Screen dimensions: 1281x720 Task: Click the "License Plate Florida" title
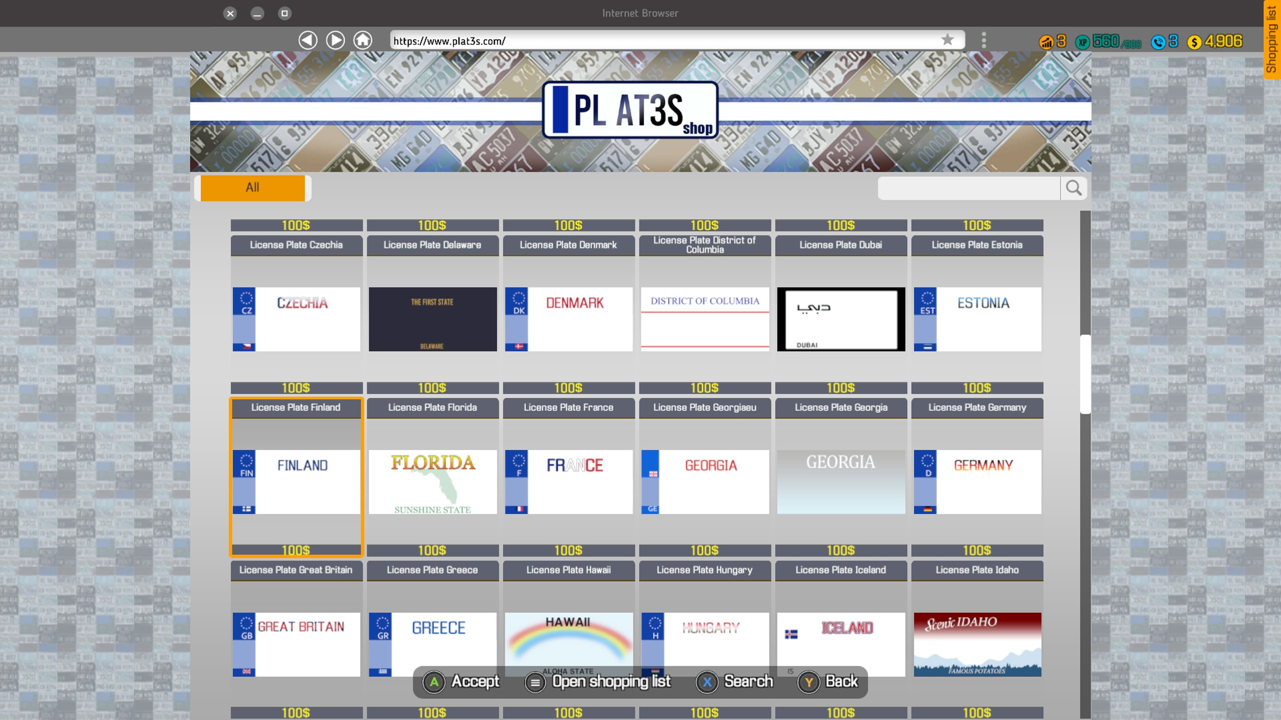point(433,407)
